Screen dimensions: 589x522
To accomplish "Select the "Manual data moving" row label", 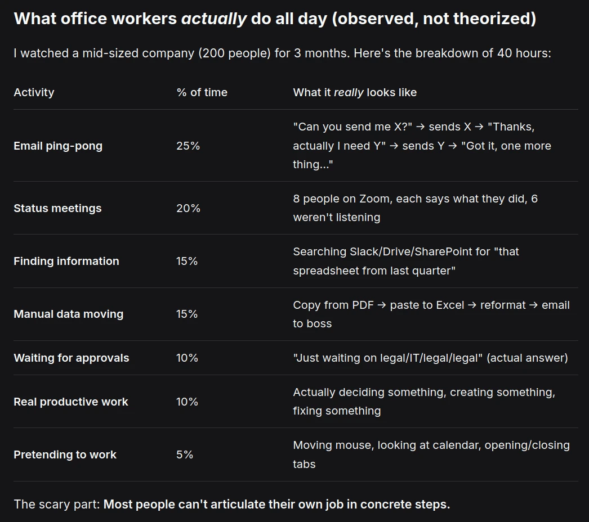I will click(68, 314).
